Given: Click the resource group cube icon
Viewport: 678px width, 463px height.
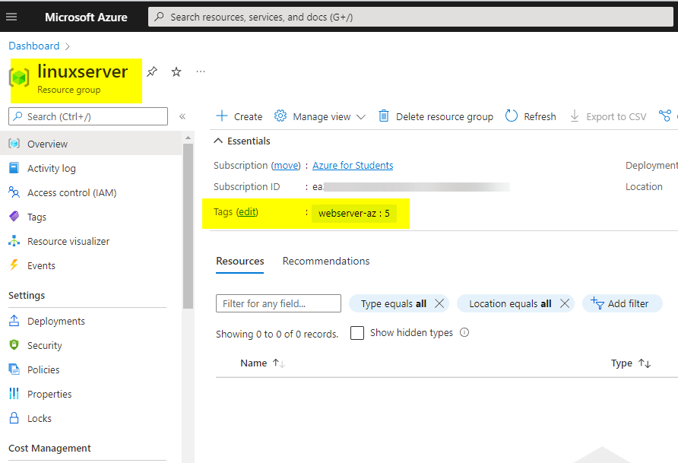Looking at the screenshot, I should click(x=19, y=78).
